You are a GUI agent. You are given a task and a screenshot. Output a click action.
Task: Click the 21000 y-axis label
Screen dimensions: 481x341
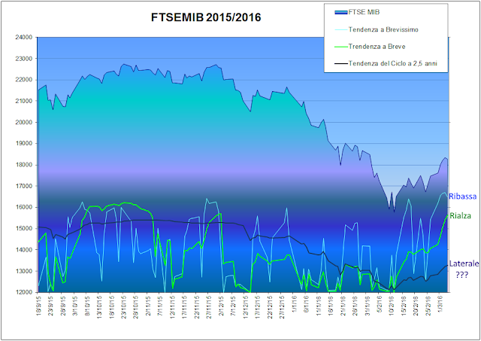23,101
